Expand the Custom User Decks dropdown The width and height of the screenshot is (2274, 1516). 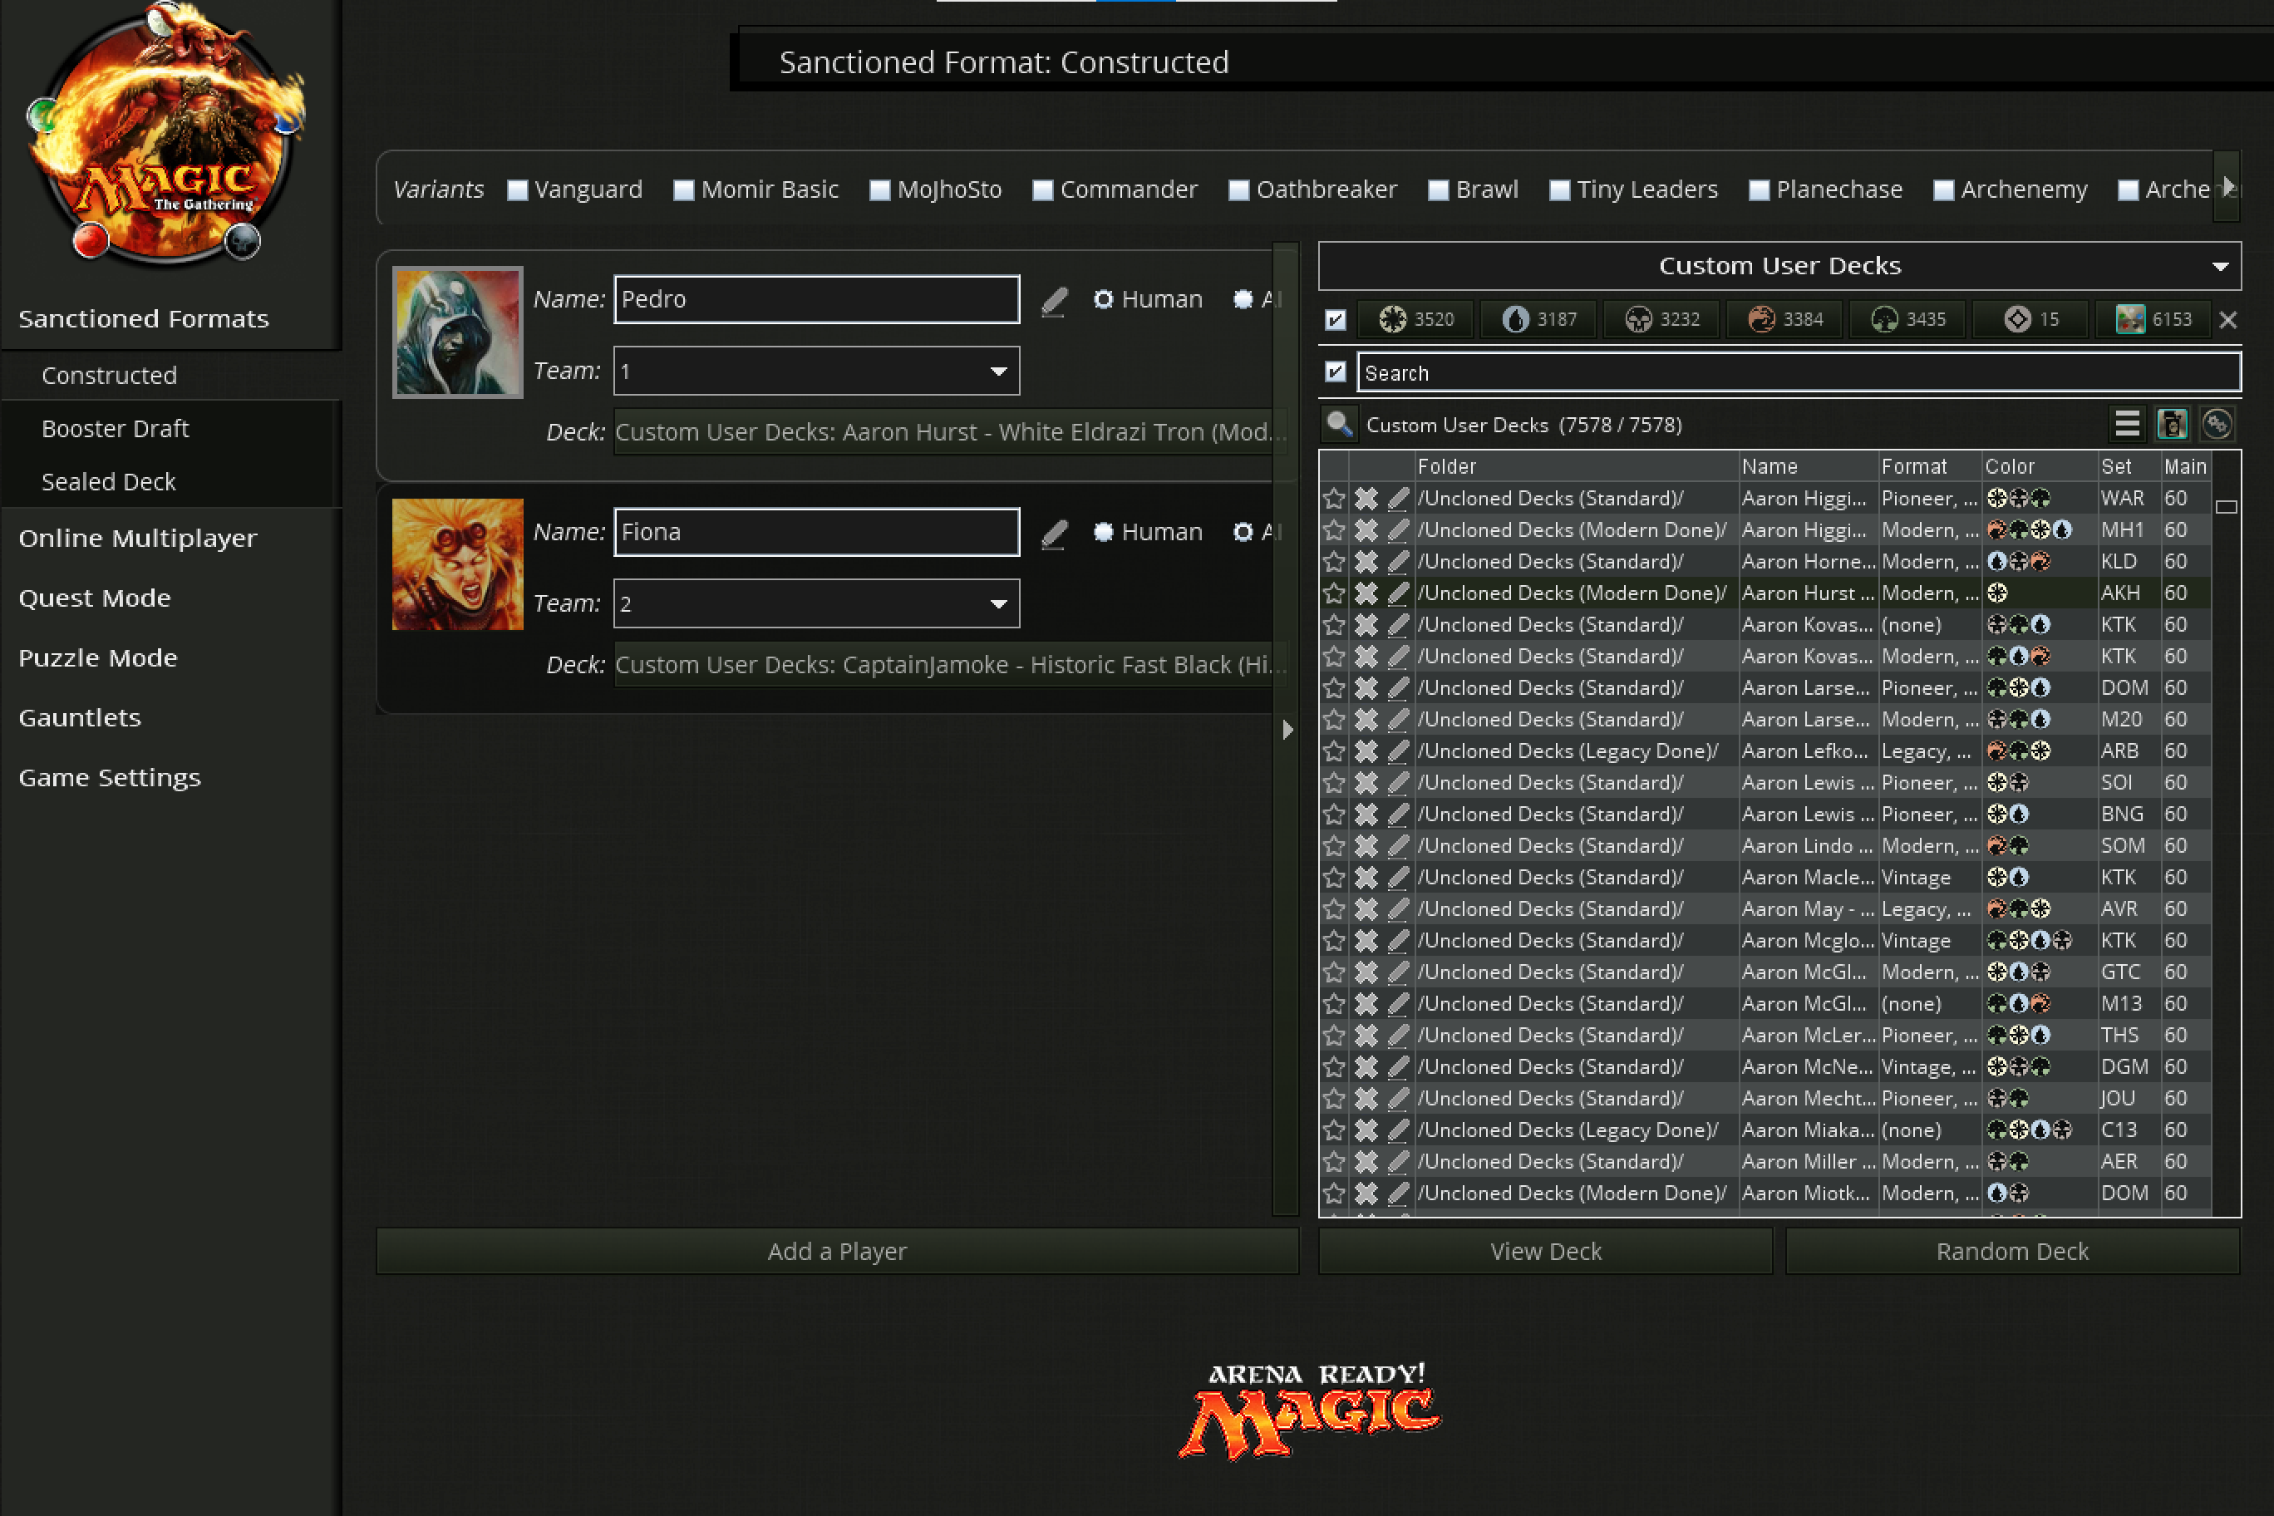click(2220, 267)
